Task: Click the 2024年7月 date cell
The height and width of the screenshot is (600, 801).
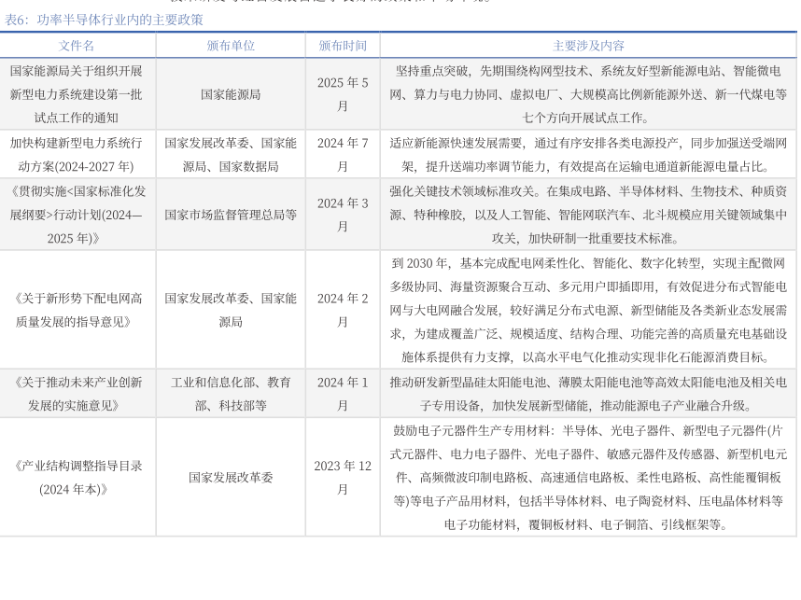Action: click(343, 155)
